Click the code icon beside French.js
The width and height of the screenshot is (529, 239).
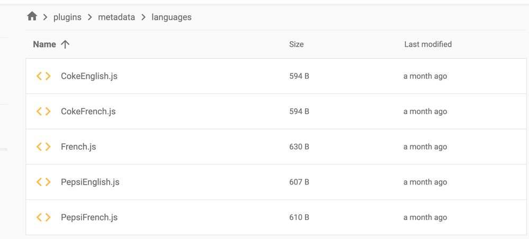click(x=43, y=147)
